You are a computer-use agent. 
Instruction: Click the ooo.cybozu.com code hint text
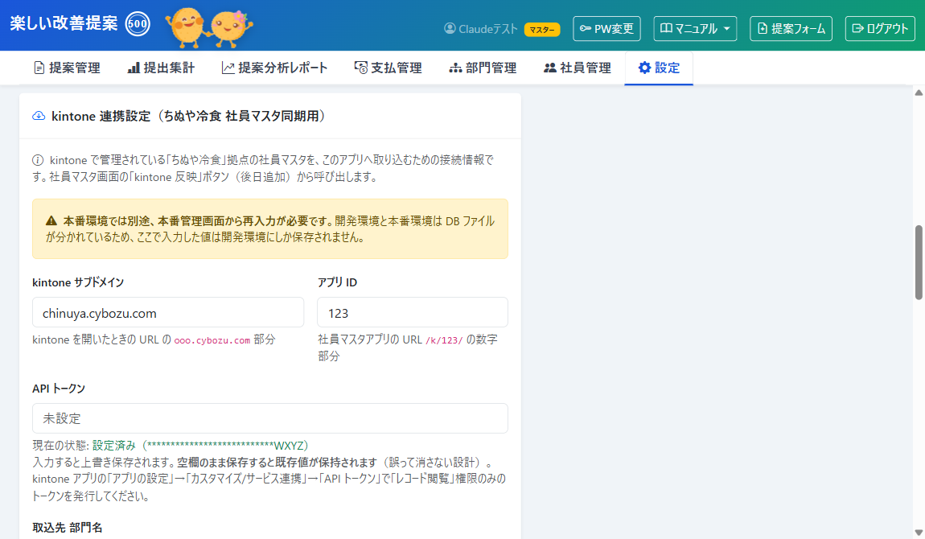(212, 340)
